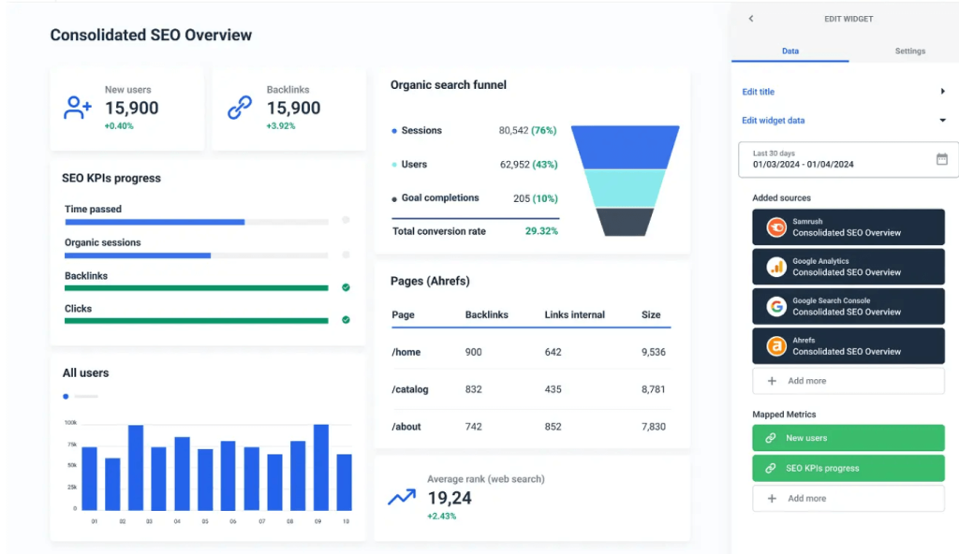Open the Last 30 days date range picker
959x554 pixels.
click(848, 160)
